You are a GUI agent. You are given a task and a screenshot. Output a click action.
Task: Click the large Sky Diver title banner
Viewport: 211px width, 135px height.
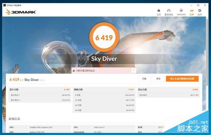(104, 59)
